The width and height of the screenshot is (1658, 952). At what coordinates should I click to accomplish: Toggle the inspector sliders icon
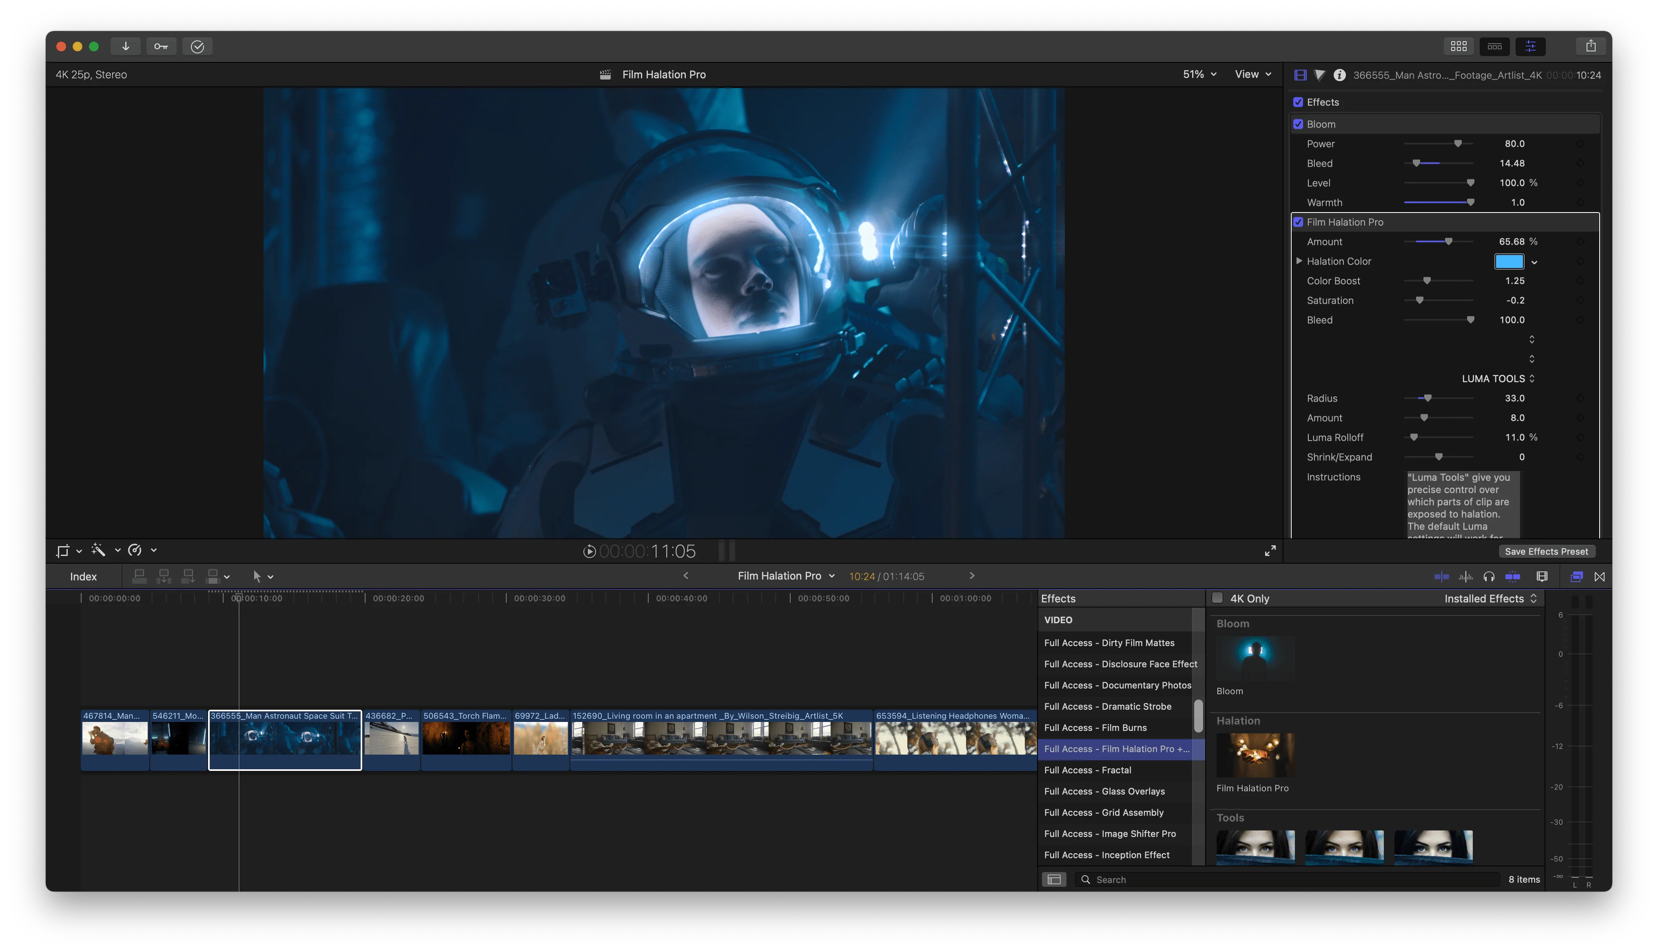(1531, 46)
